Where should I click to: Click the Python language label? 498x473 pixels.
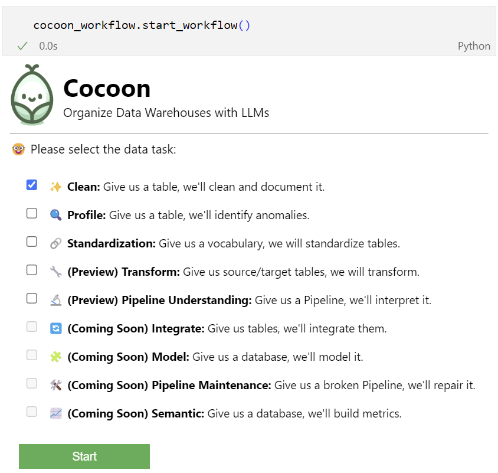coord(474,46)
